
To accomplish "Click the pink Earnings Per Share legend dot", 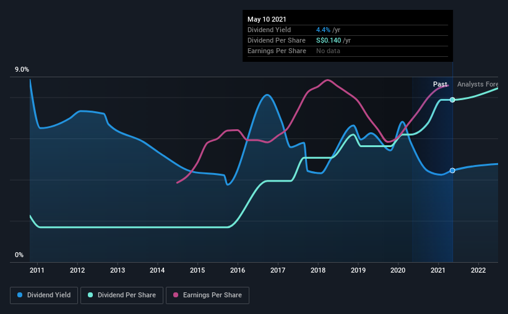I will (176, 295).
